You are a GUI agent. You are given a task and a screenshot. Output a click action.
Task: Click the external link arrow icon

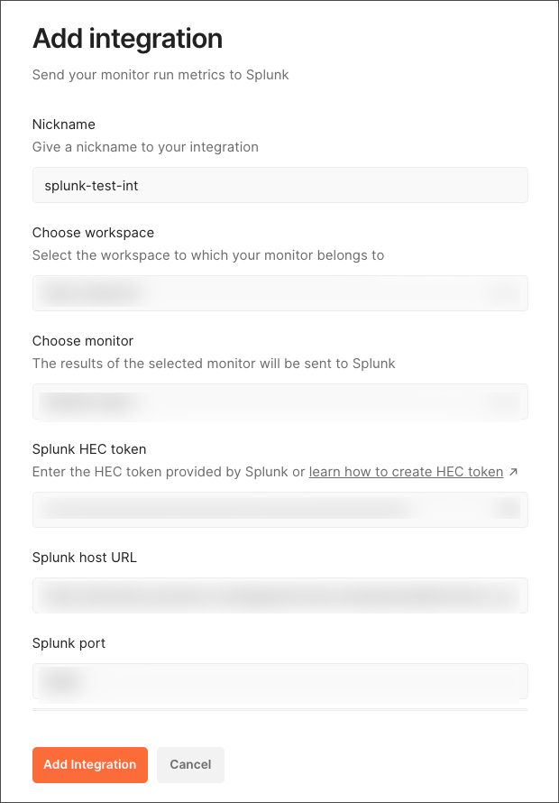tap(513, 472)
